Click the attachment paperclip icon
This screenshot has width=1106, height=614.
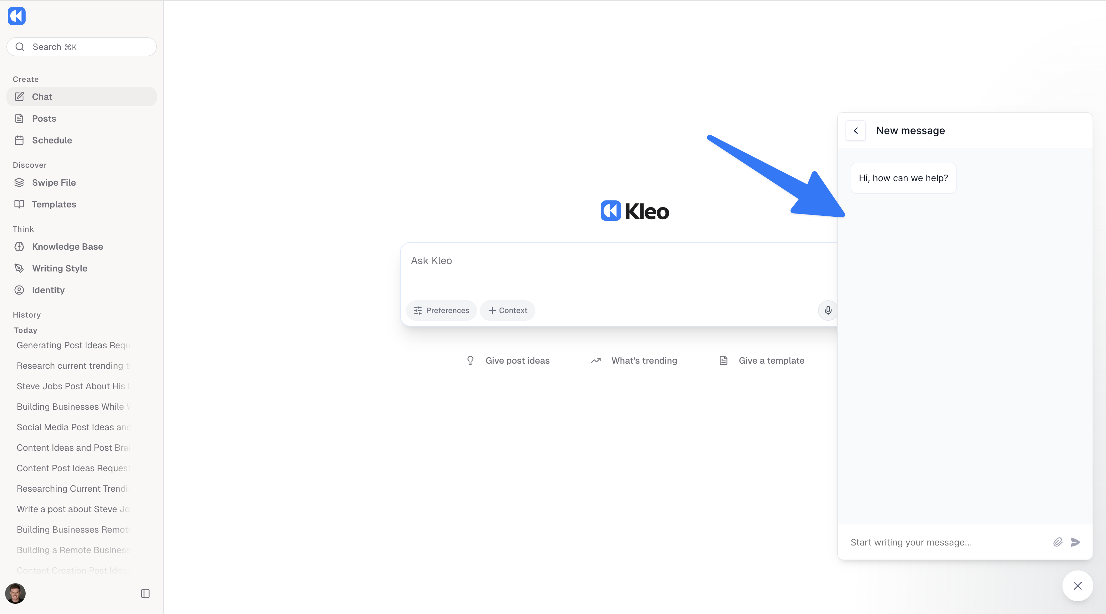tap(1058, 542)
